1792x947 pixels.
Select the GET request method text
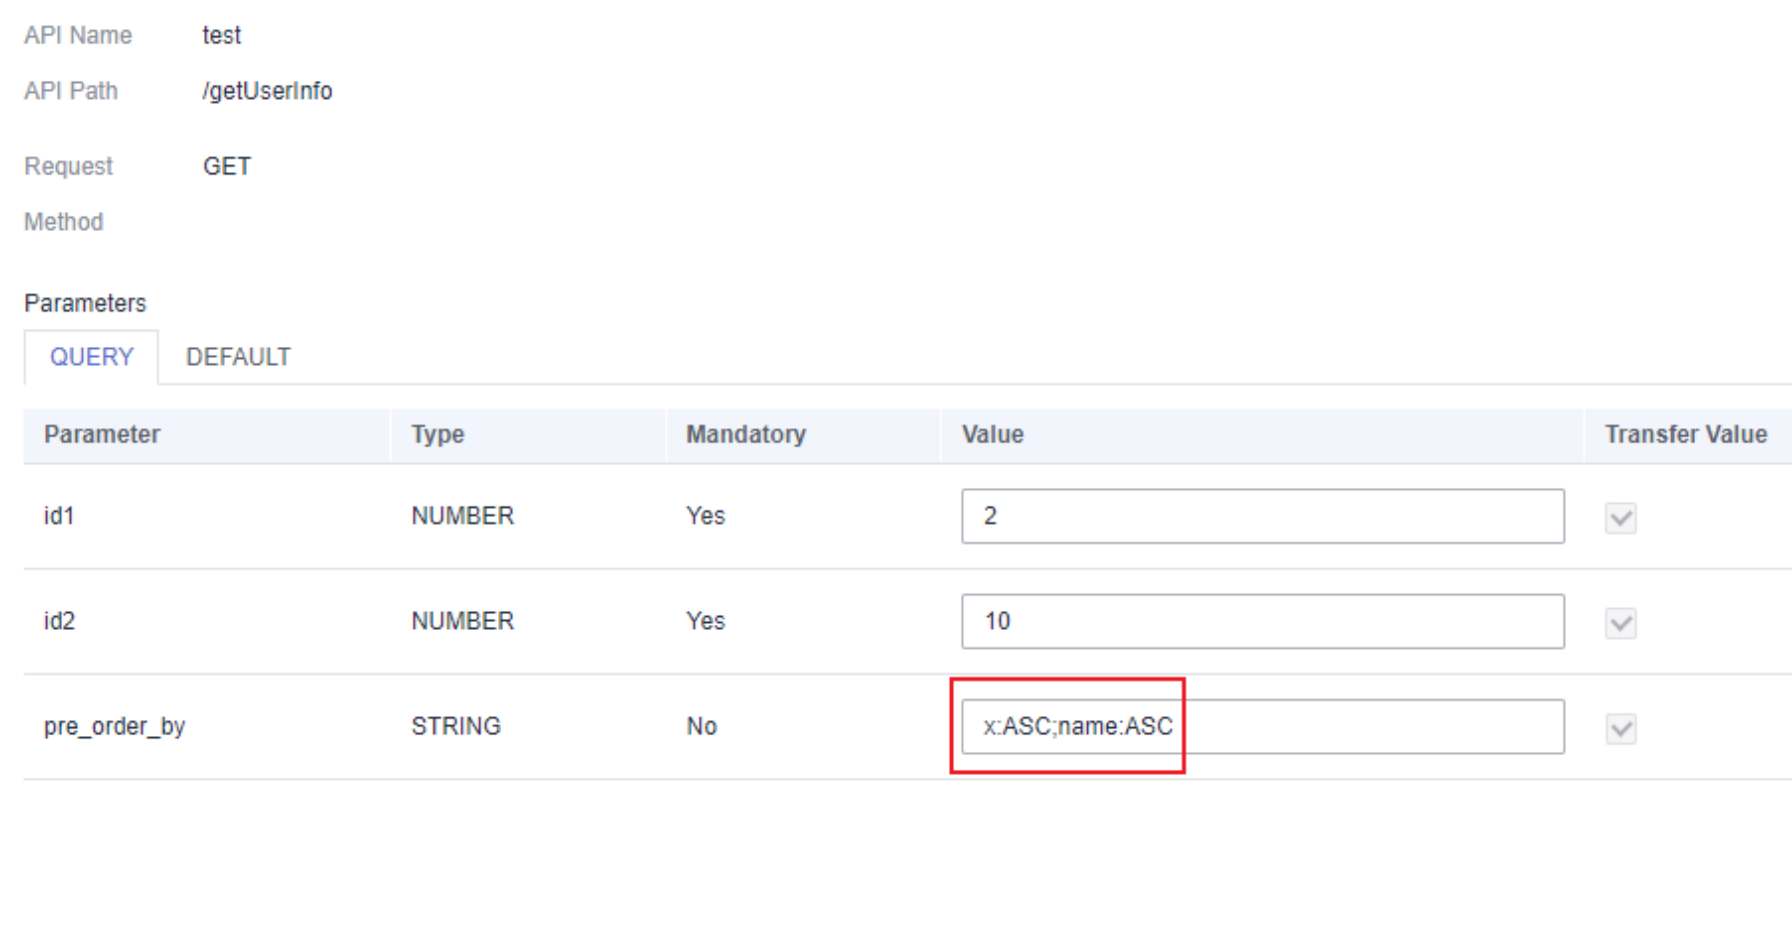coord(227,166)
